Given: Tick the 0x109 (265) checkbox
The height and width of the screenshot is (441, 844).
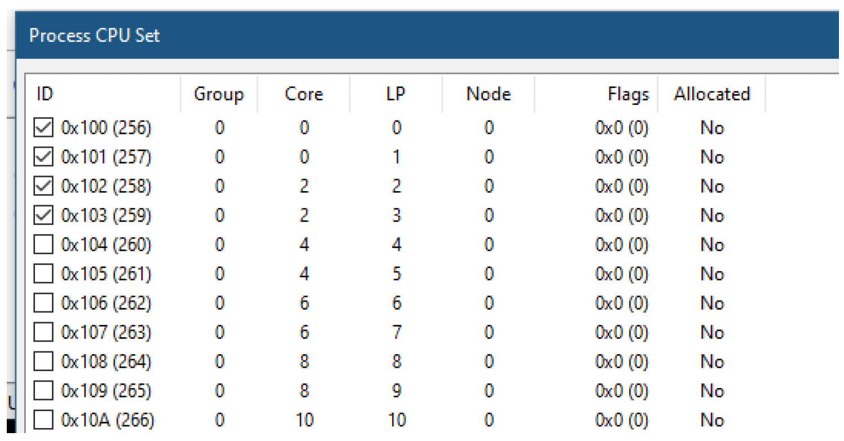Looking at the screenshot, I should tap(43, 391).
